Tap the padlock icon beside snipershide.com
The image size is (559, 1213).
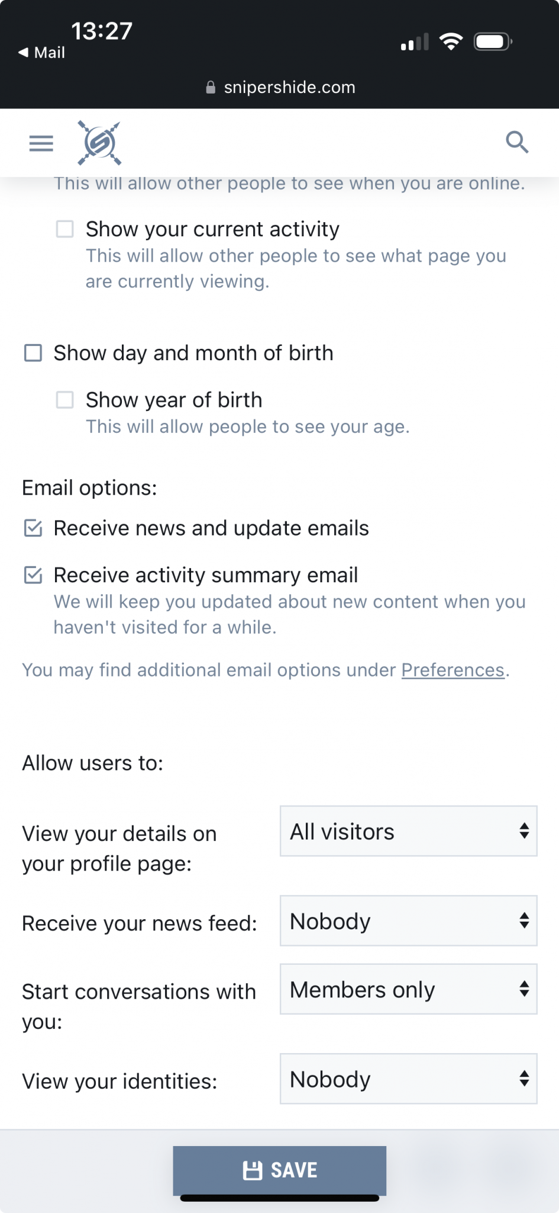[211, 88]
